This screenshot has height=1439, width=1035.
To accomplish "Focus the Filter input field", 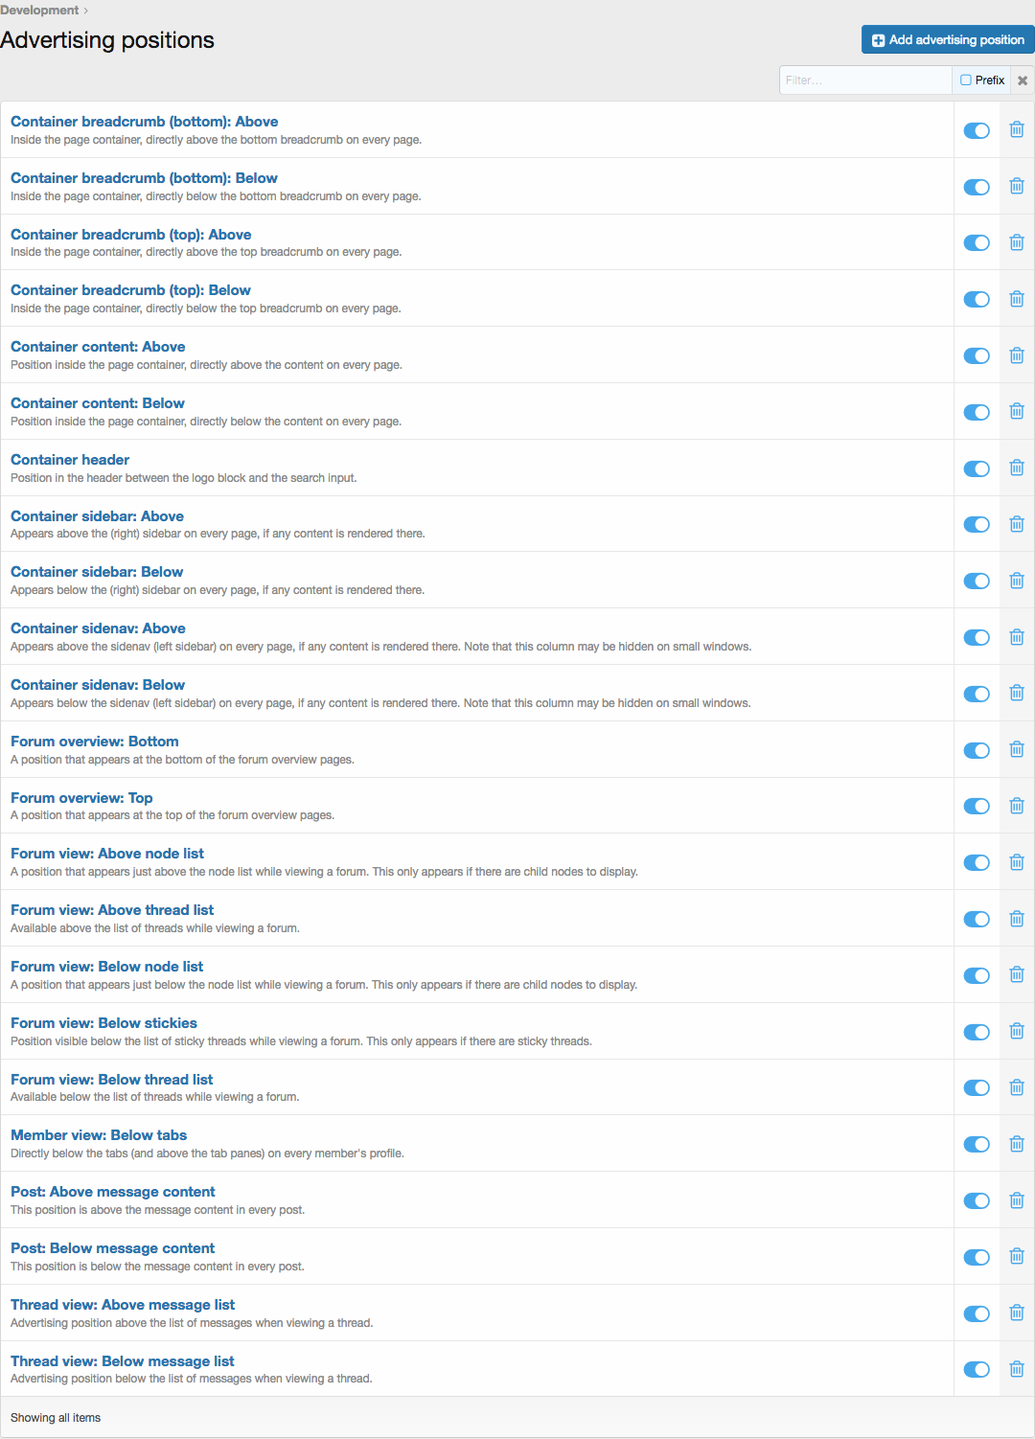I will coord(865,80).
